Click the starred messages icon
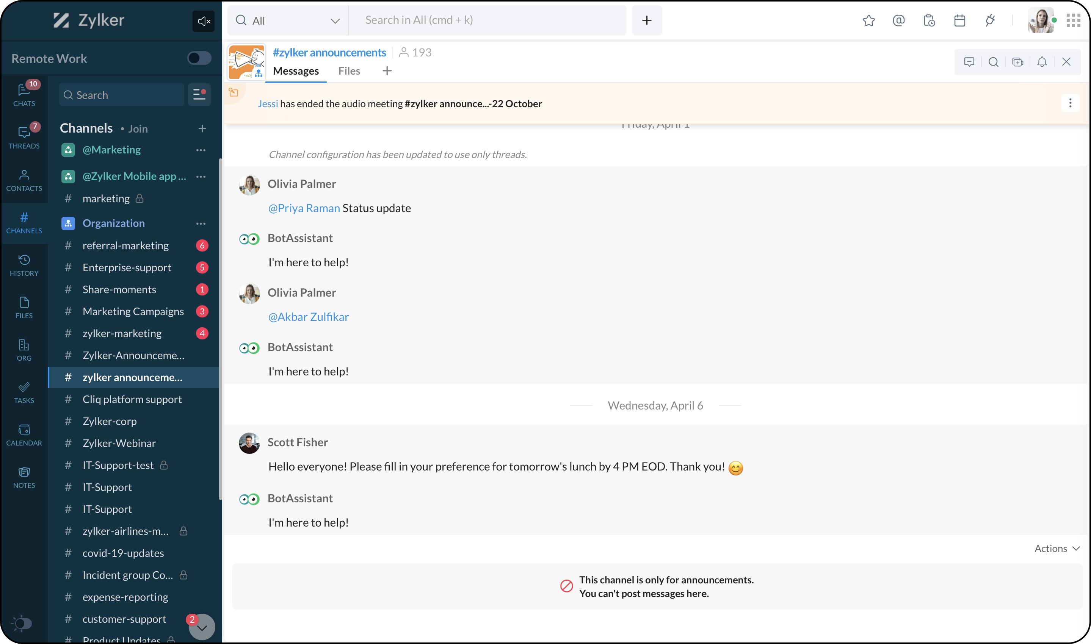 [868, 20]
